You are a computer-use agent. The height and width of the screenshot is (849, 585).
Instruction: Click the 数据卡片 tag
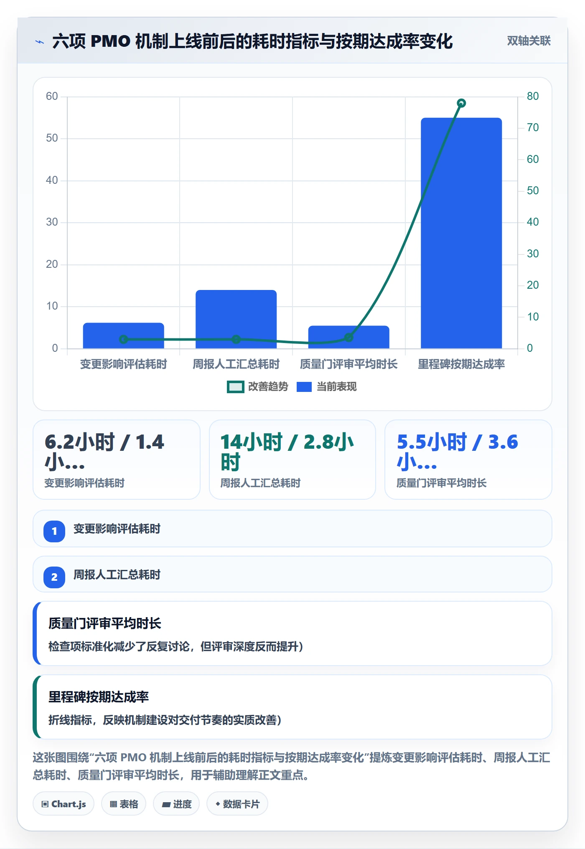[x=237, y=804]
